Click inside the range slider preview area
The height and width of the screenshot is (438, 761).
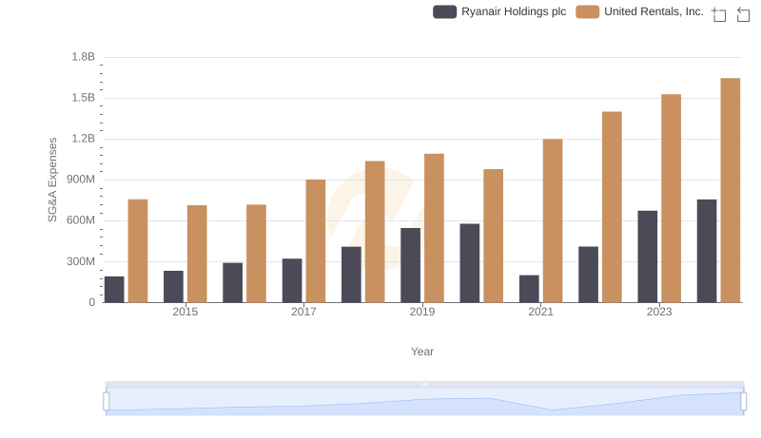pos(424,402)
